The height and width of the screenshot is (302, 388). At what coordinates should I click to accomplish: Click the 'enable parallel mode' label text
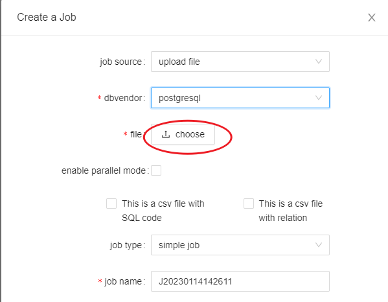tap(104, 170)
